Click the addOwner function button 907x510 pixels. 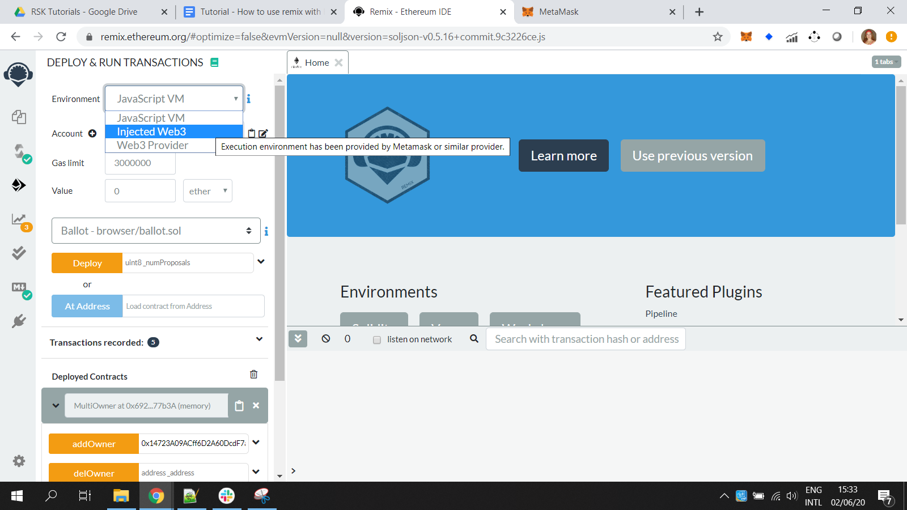coord(94,444)
